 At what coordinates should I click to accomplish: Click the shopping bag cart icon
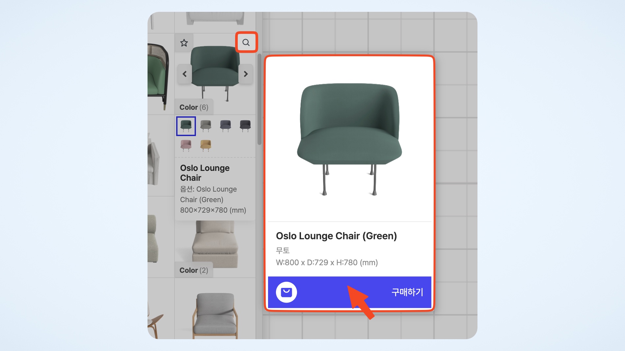click(x=286, y=292)
